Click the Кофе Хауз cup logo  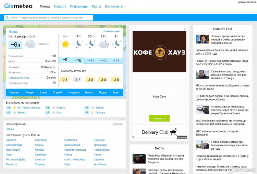point(160,53)
